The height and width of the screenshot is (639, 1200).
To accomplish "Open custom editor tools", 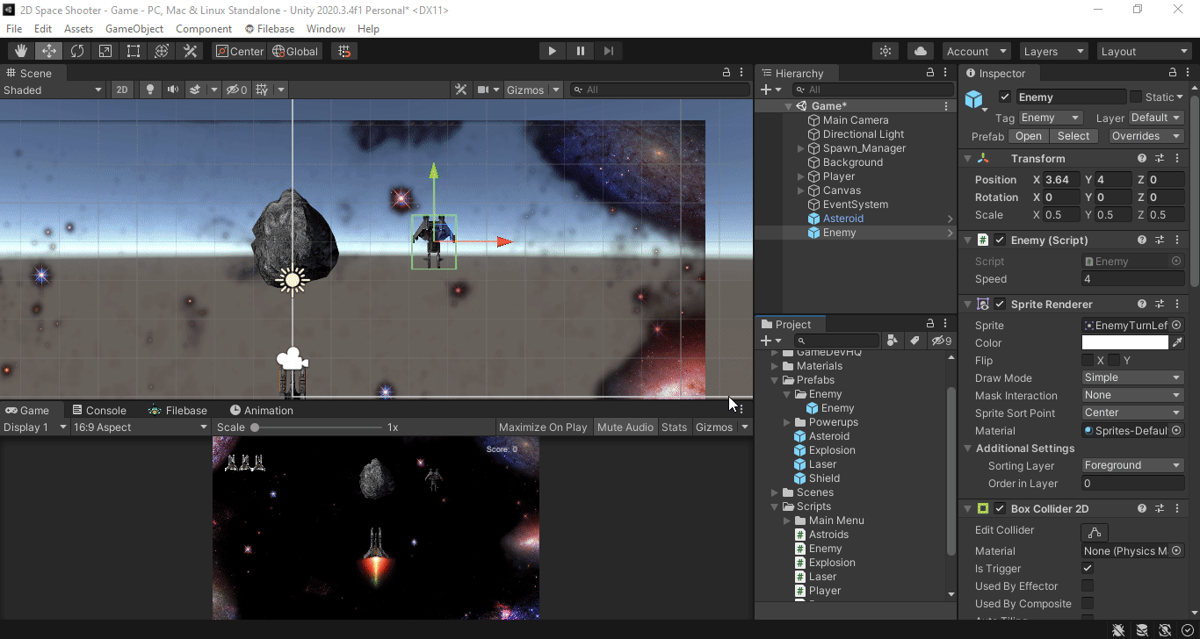I will coord(190,51).
